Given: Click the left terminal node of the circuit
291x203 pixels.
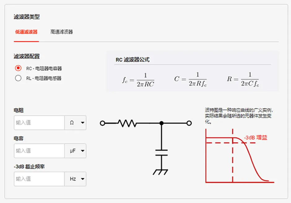Looking at the screenshot, I should click(x=102, y=123).
